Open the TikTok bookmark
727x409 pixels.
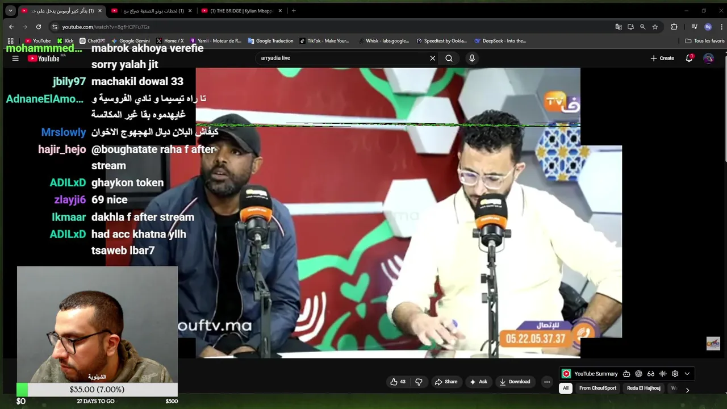click(324, 41)
